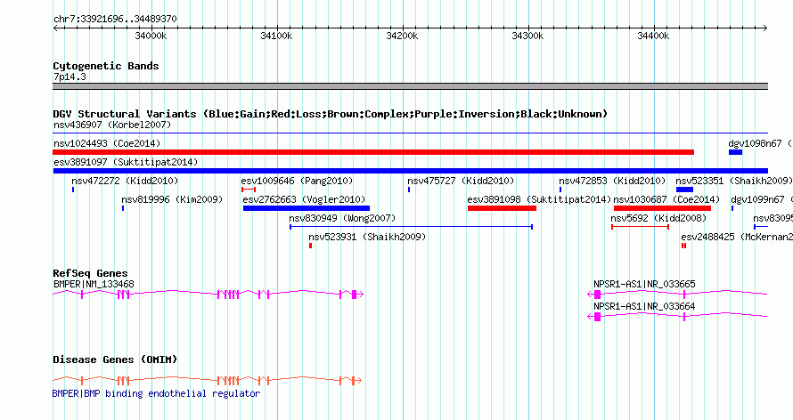Click the 34400k ruler tick label
This screenshot has width=793, height=420.
click(x=653, y=36)
